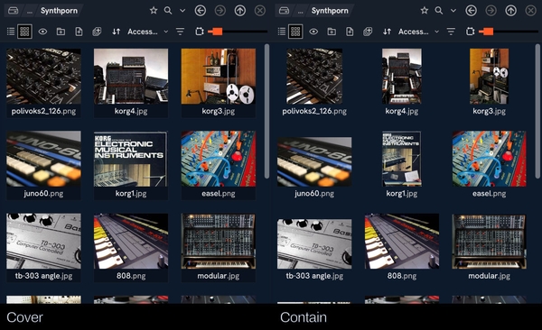Image resolution: width=542 pixels, height=330 pixels.
Task: Select grid view in Cover pane
Action: coord(24,32)
